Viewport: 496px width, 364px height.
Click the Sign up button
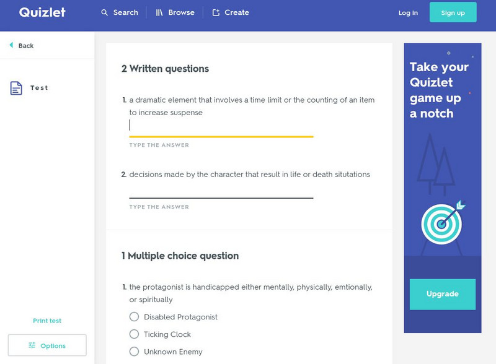click(x=453, y=12)
